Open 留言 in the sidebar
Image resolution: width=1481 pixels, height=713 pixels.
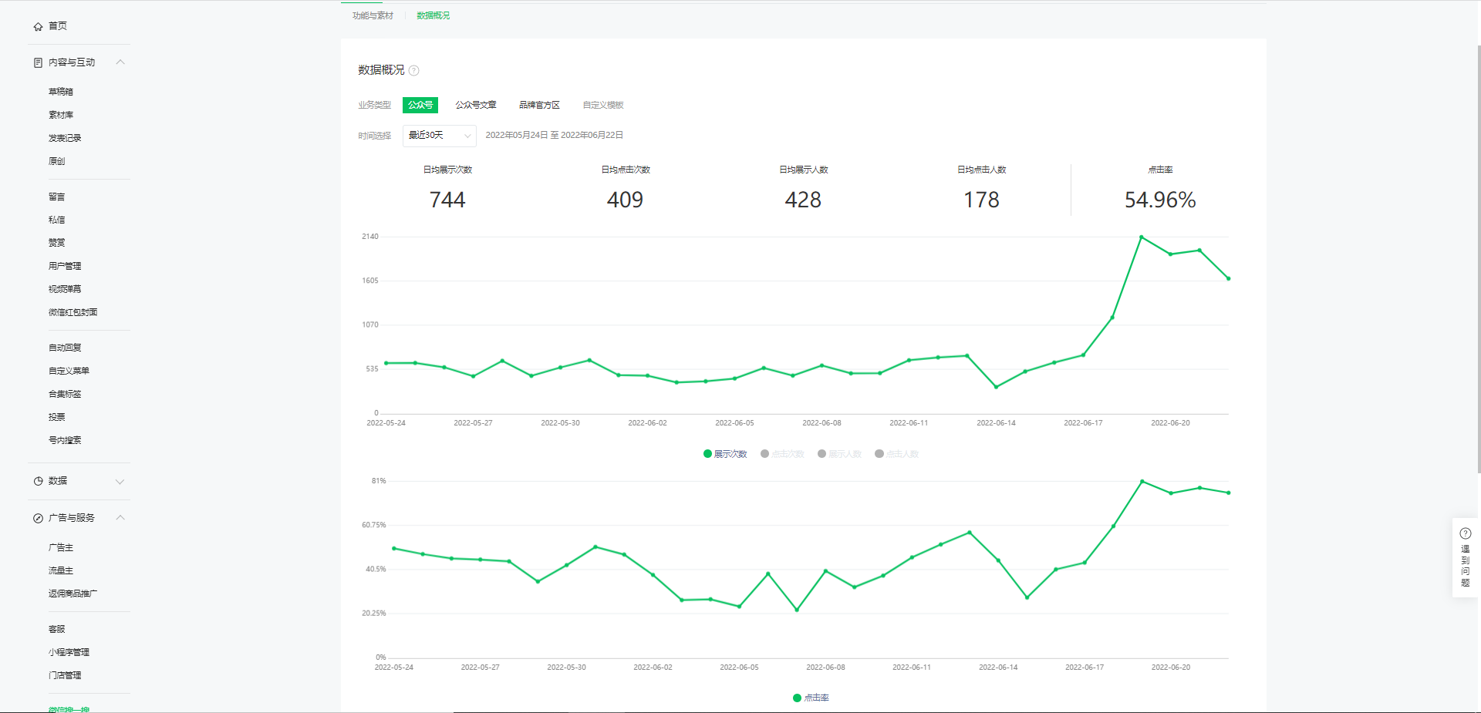coord(57,197)
